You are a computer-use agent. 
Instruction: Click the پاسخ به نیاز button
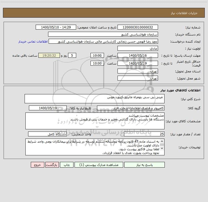tap(145, 165)
